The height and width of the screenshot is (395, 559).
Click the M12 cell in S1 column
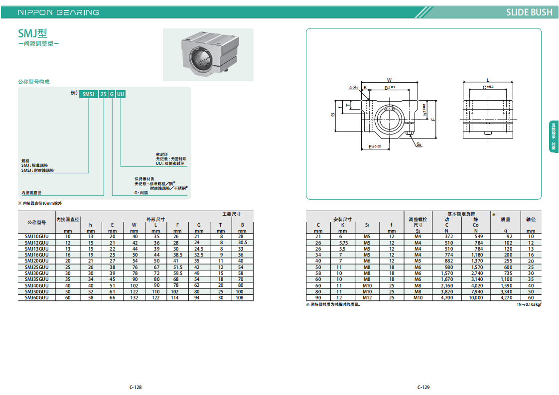coord(367,298)
